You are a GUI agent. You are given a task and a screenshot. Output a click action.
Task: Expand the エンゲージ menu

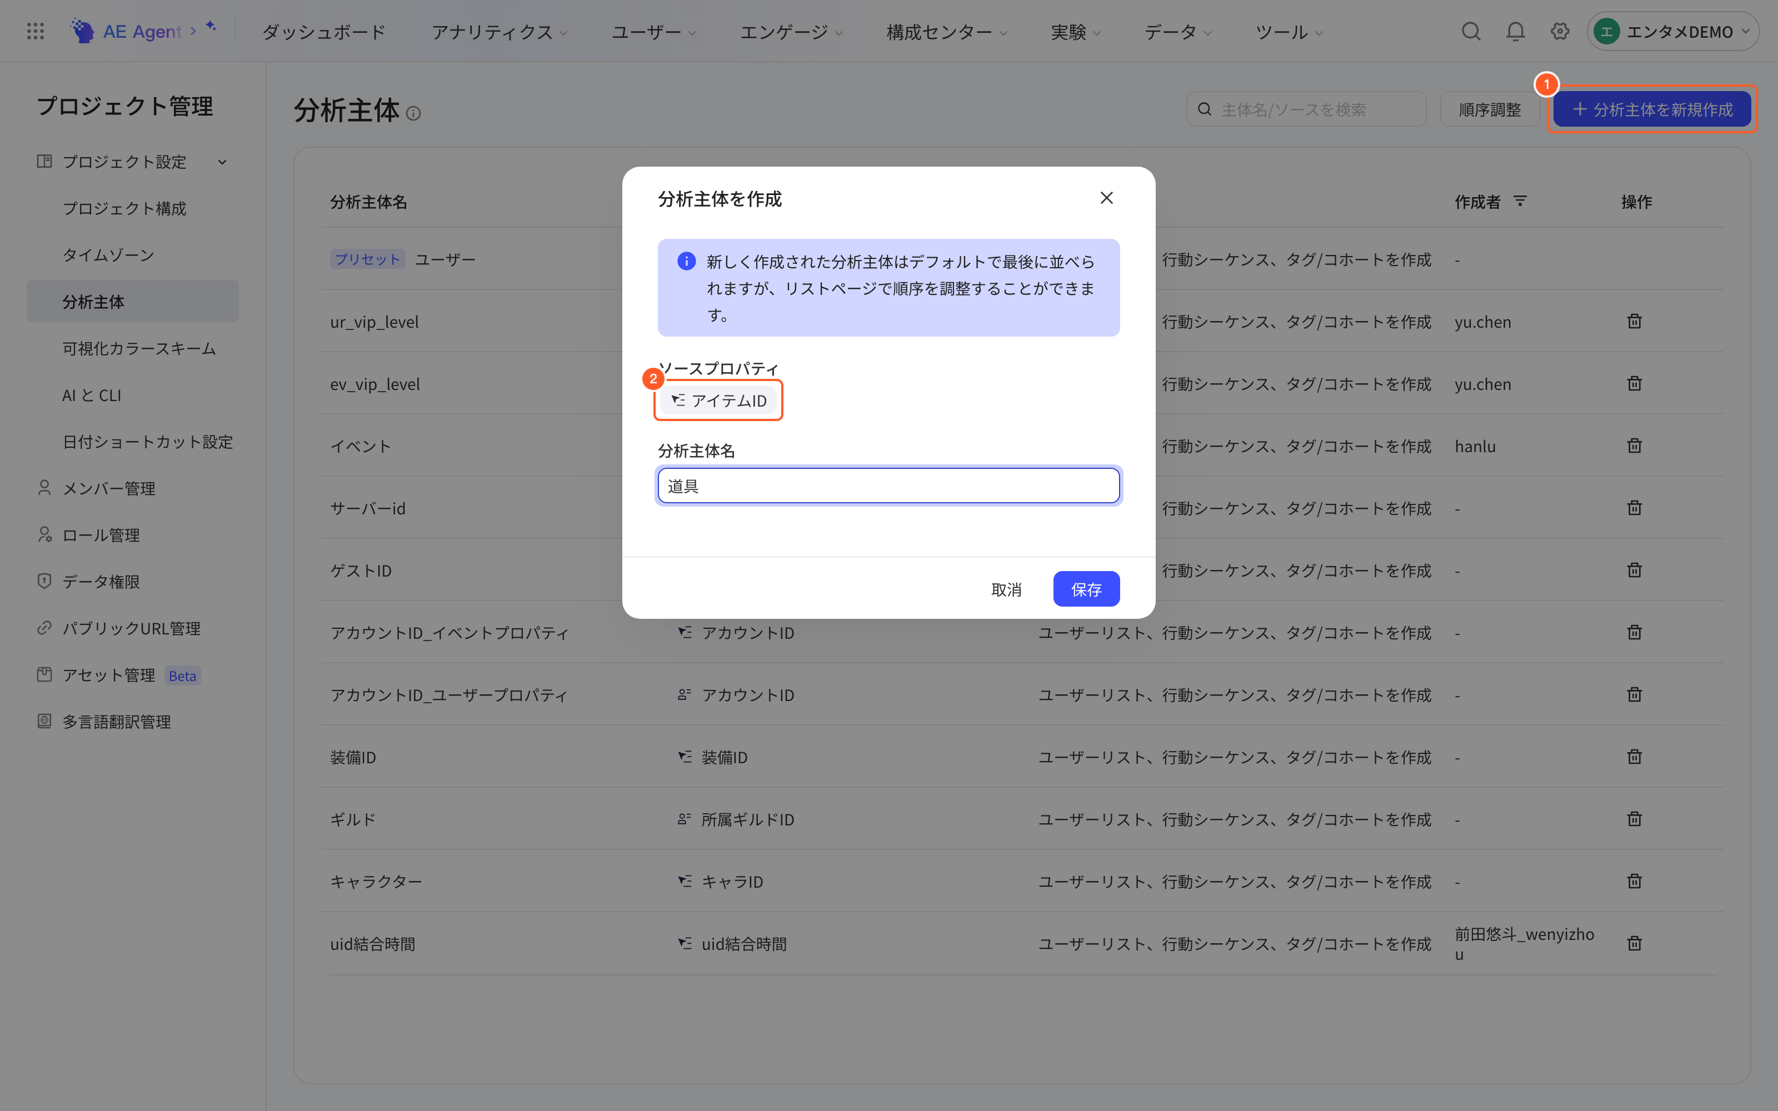click(x=791, y=32)
